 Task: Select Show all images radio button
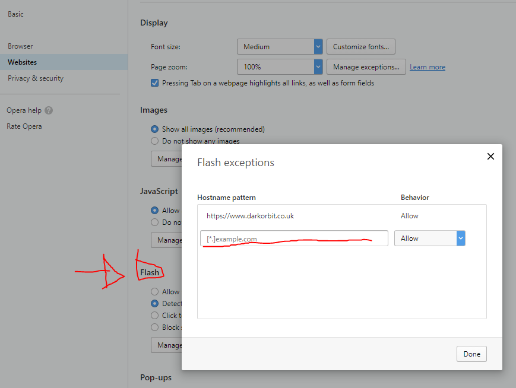pyautogui.click(x=155, y=129)
